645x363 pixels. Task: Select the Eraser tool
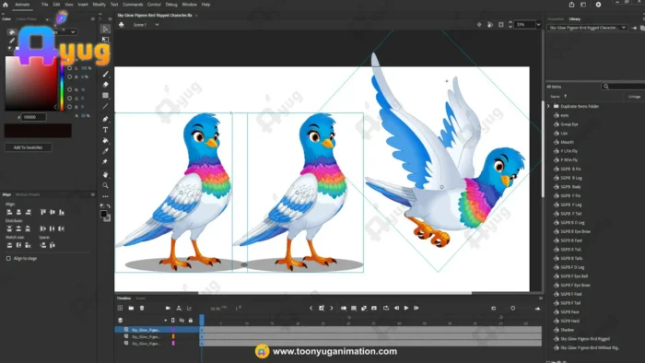click(x=105, y=84)
